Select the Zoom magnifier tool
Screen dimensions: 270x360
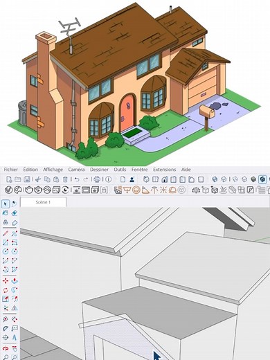pos(6,357)
